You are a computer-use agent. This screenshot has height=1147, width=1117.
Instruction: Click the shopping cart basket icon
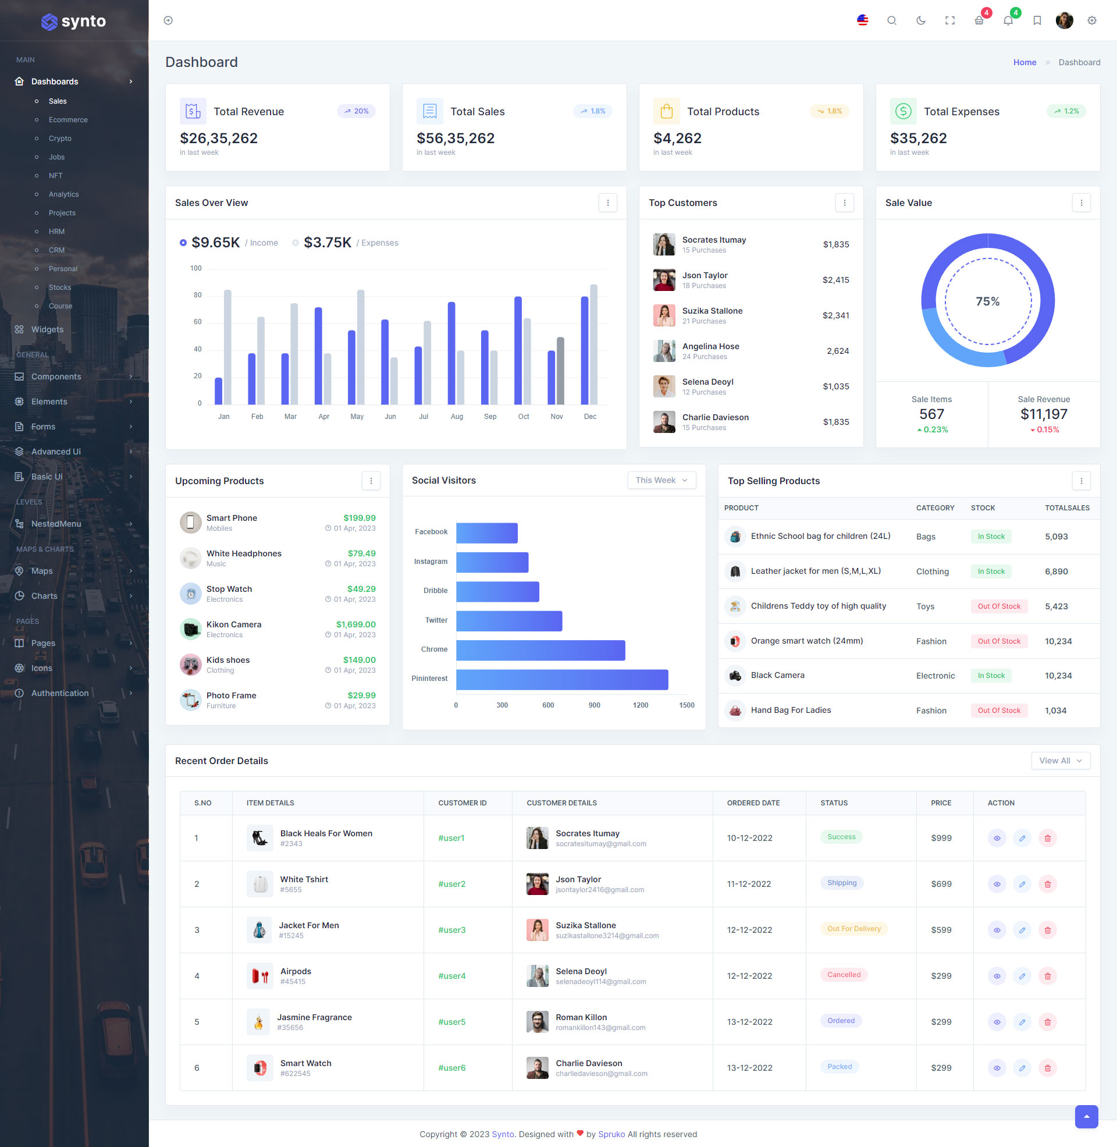coord(979,20)
